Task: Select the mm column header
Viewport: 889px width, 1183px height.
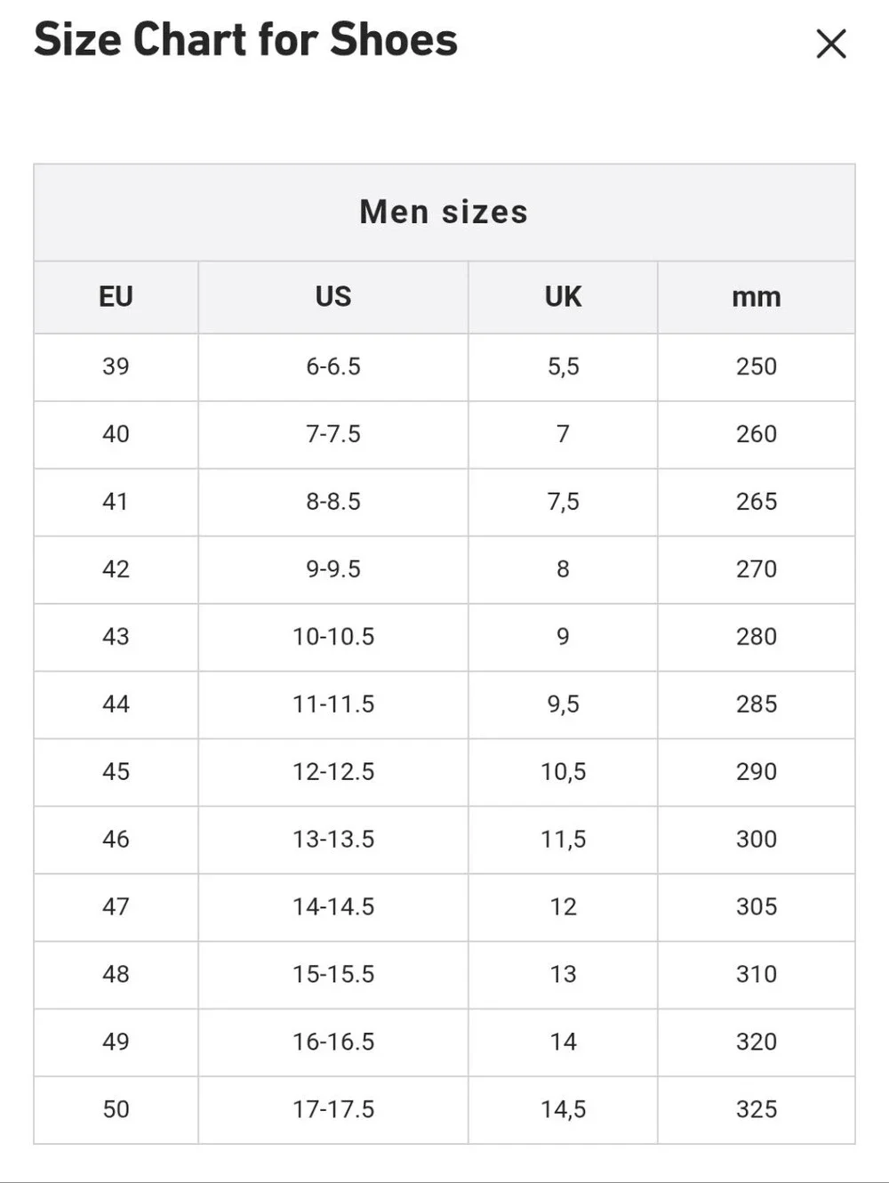Action: [757, 297]
